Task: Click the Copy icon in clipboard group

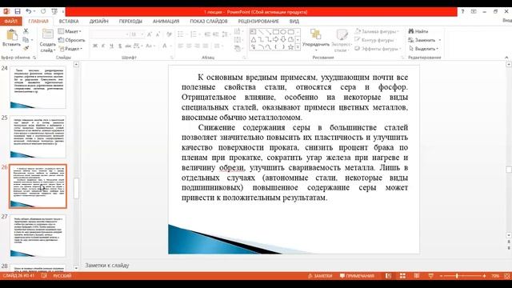Action: [x=26, y=39]
